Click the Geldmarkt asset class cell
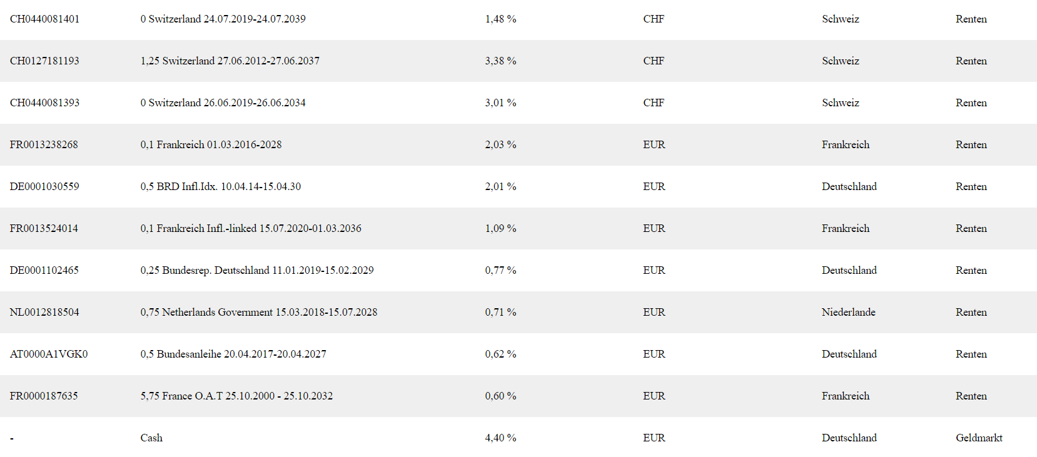 point(979,438)
